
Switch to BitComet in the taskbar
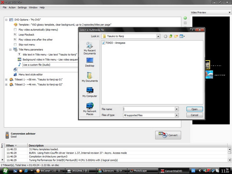[x=50, y=171]
